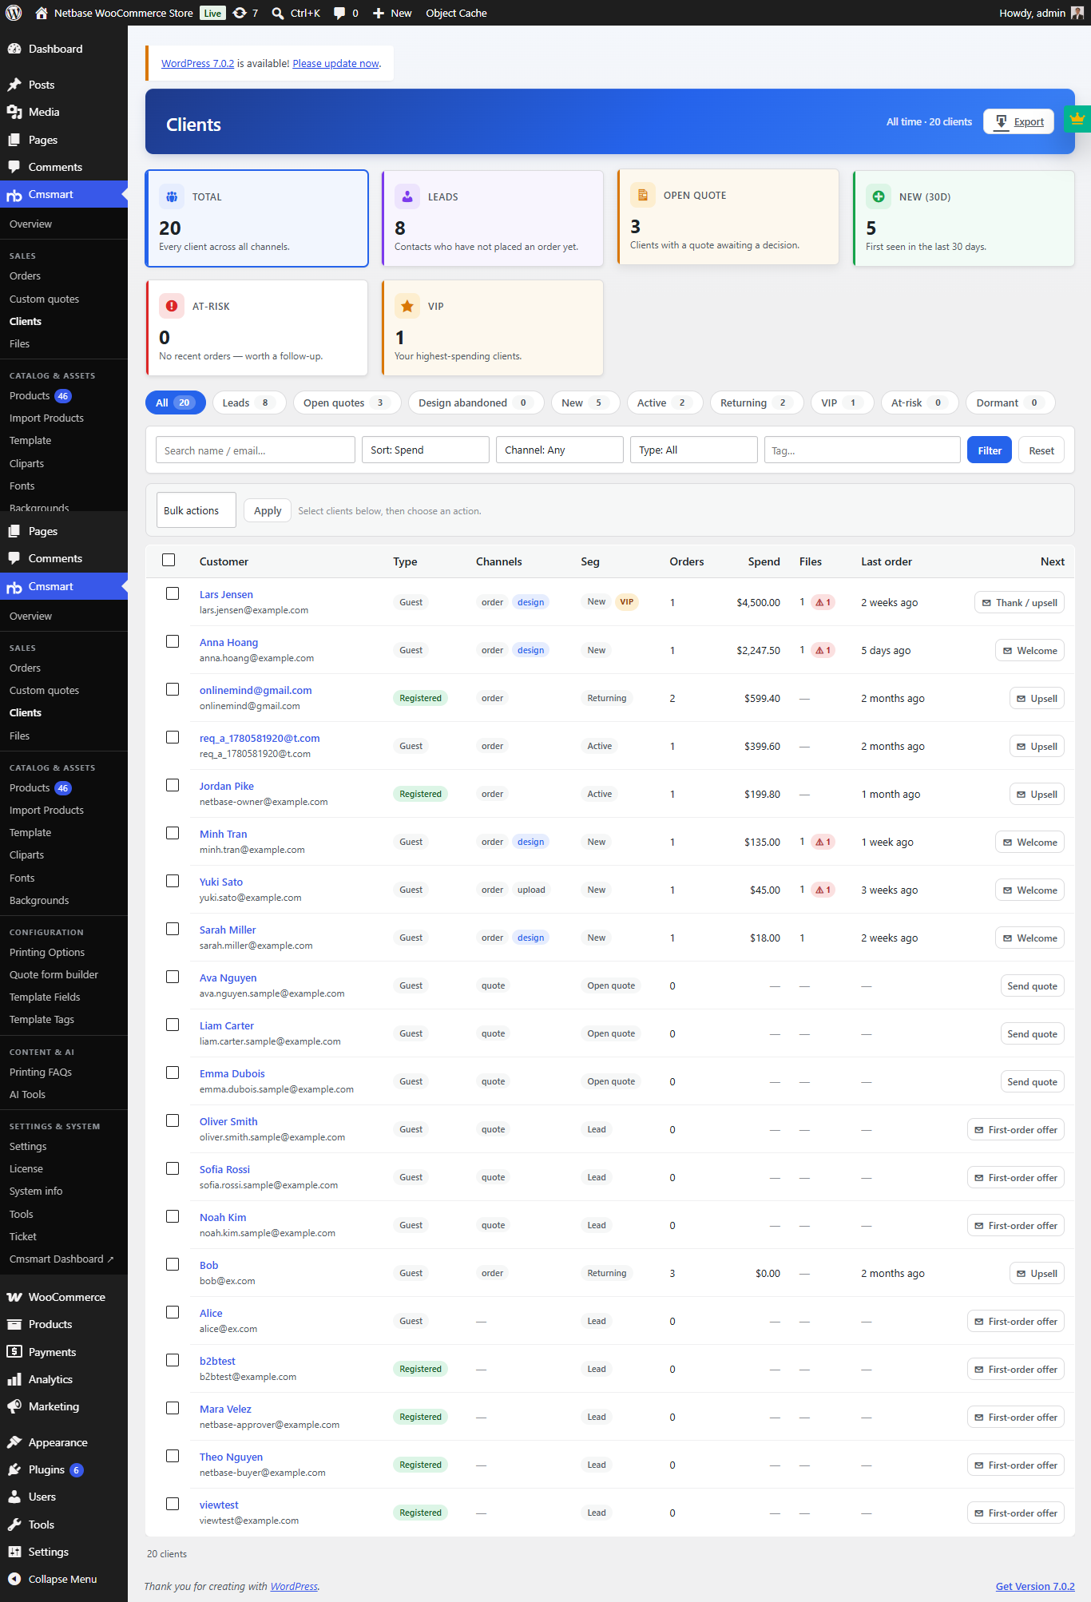Click the VIP star icon card

tap(407, 306)
